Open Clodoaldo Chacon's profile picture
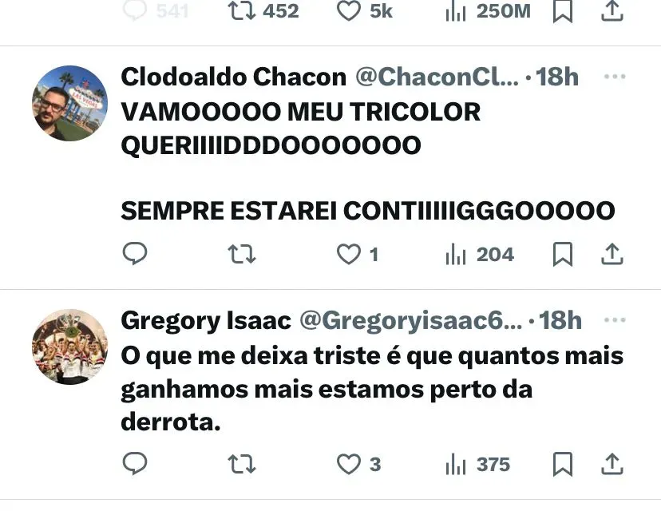661x519 pixels. 70,103
